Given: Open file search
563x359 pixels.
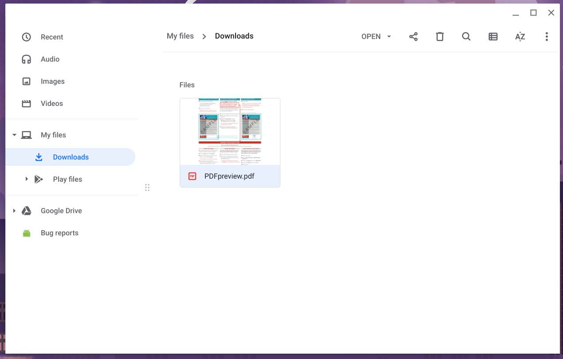Looking at the screenshot, I should coord(466,36).
